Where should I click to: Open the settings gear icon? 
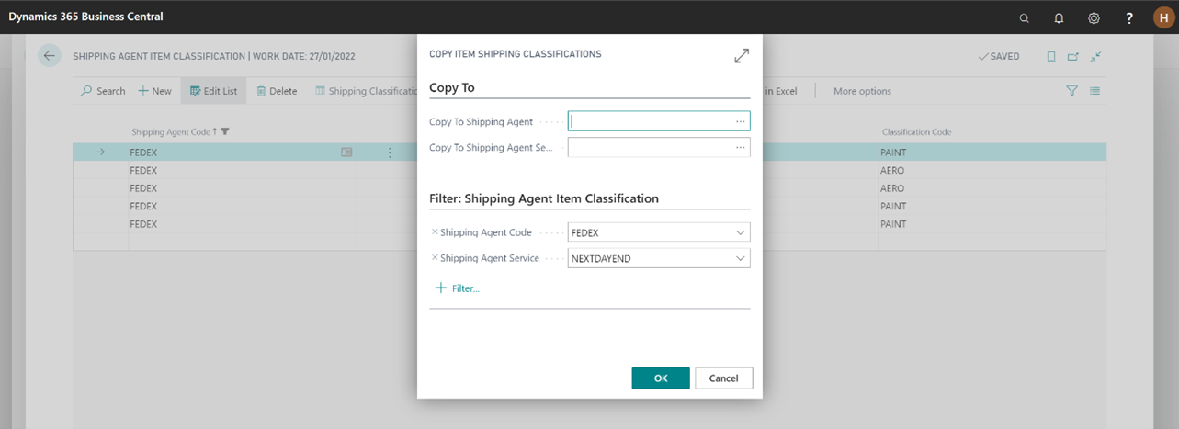point(1094,17)
